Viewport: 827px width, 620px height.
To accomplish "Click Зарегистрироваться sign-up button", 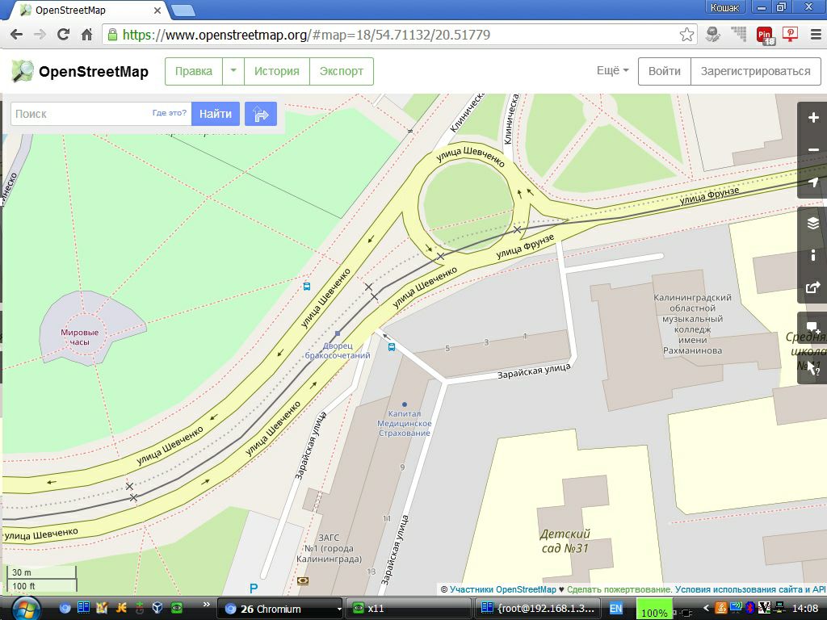I will tap(755, 71).
